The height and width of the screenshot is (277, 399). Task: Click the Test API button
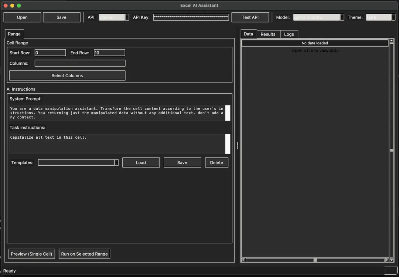coord(250,17)
